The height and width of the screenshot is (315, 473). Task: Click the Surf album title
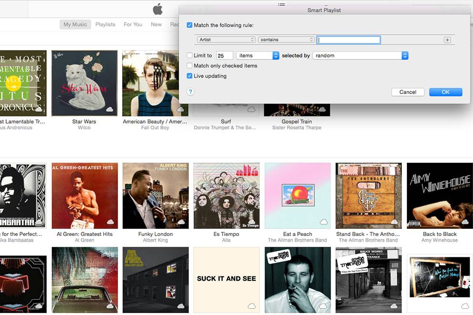point(226,121)
